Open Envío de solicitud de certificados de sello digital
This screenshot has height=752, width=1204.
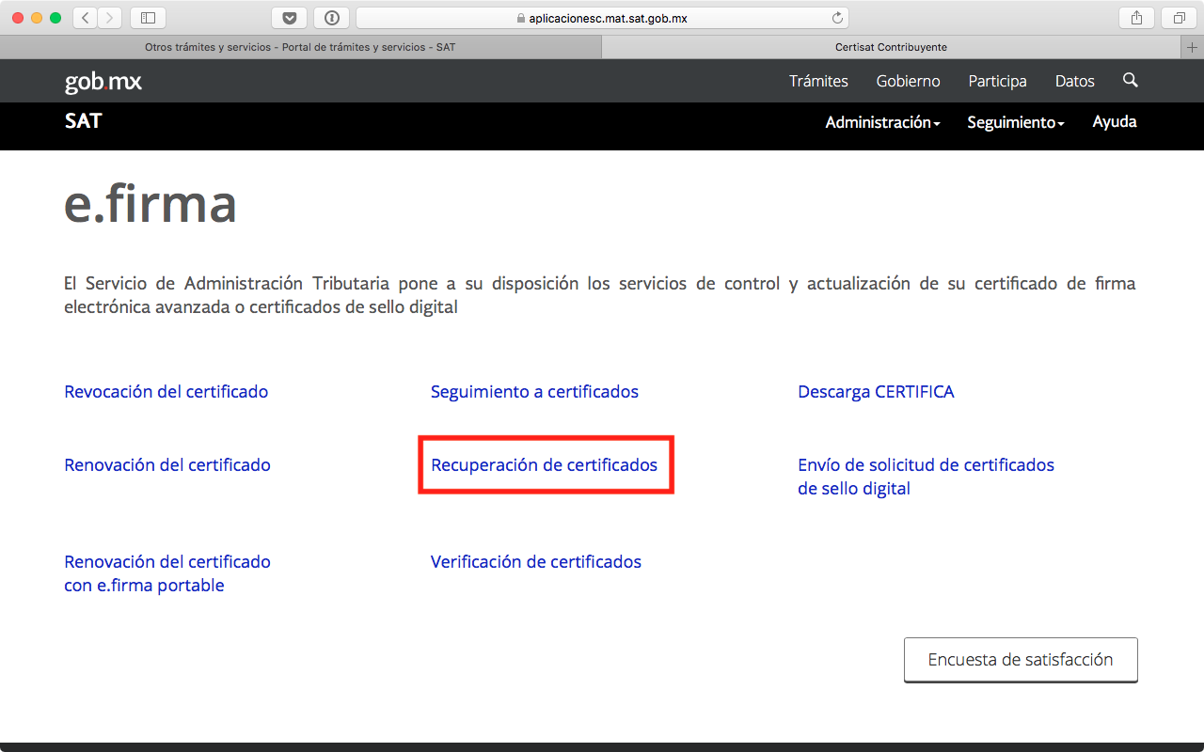pos(926,477)
